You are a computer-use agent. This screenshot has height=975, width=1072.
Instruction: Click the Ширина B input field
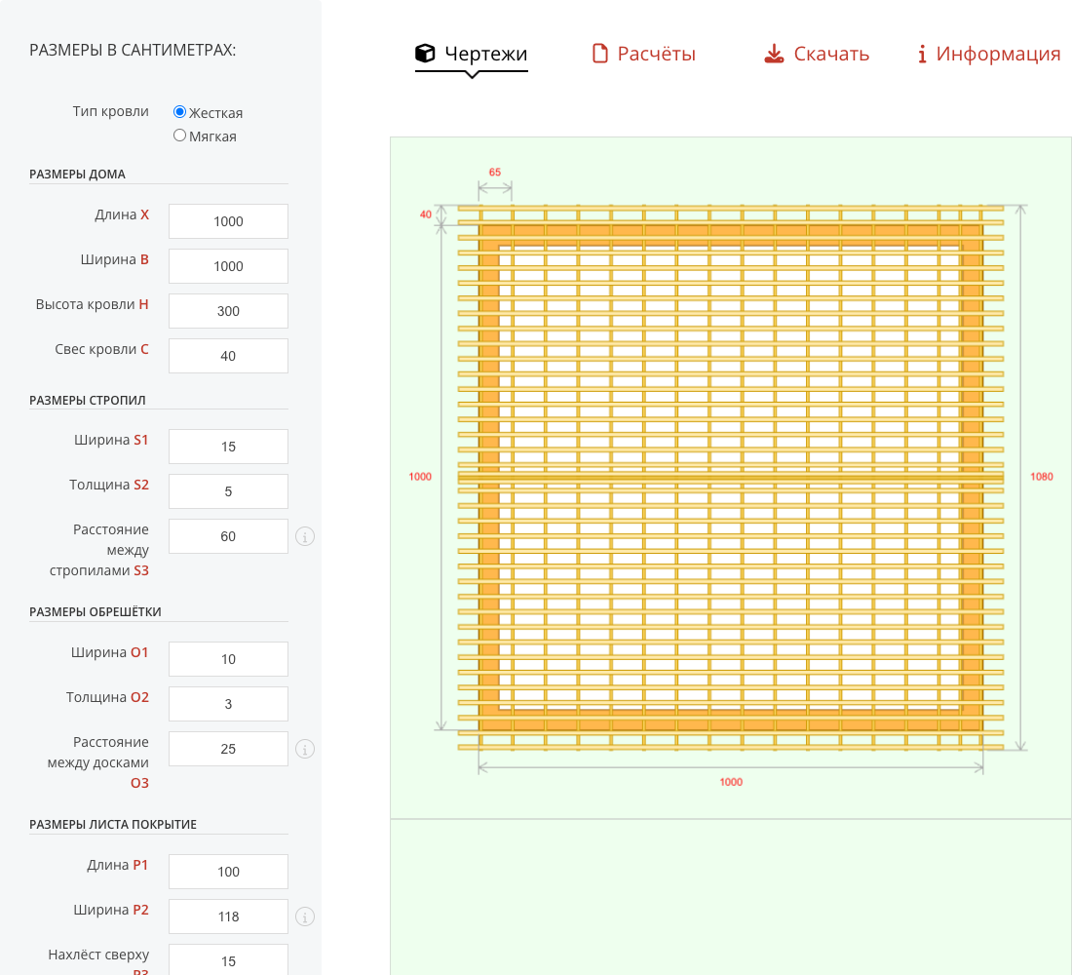pos(228,266)
